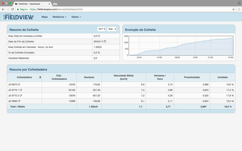Click the Resumo por Colheitadeira panel title

(x=28, y=70)
